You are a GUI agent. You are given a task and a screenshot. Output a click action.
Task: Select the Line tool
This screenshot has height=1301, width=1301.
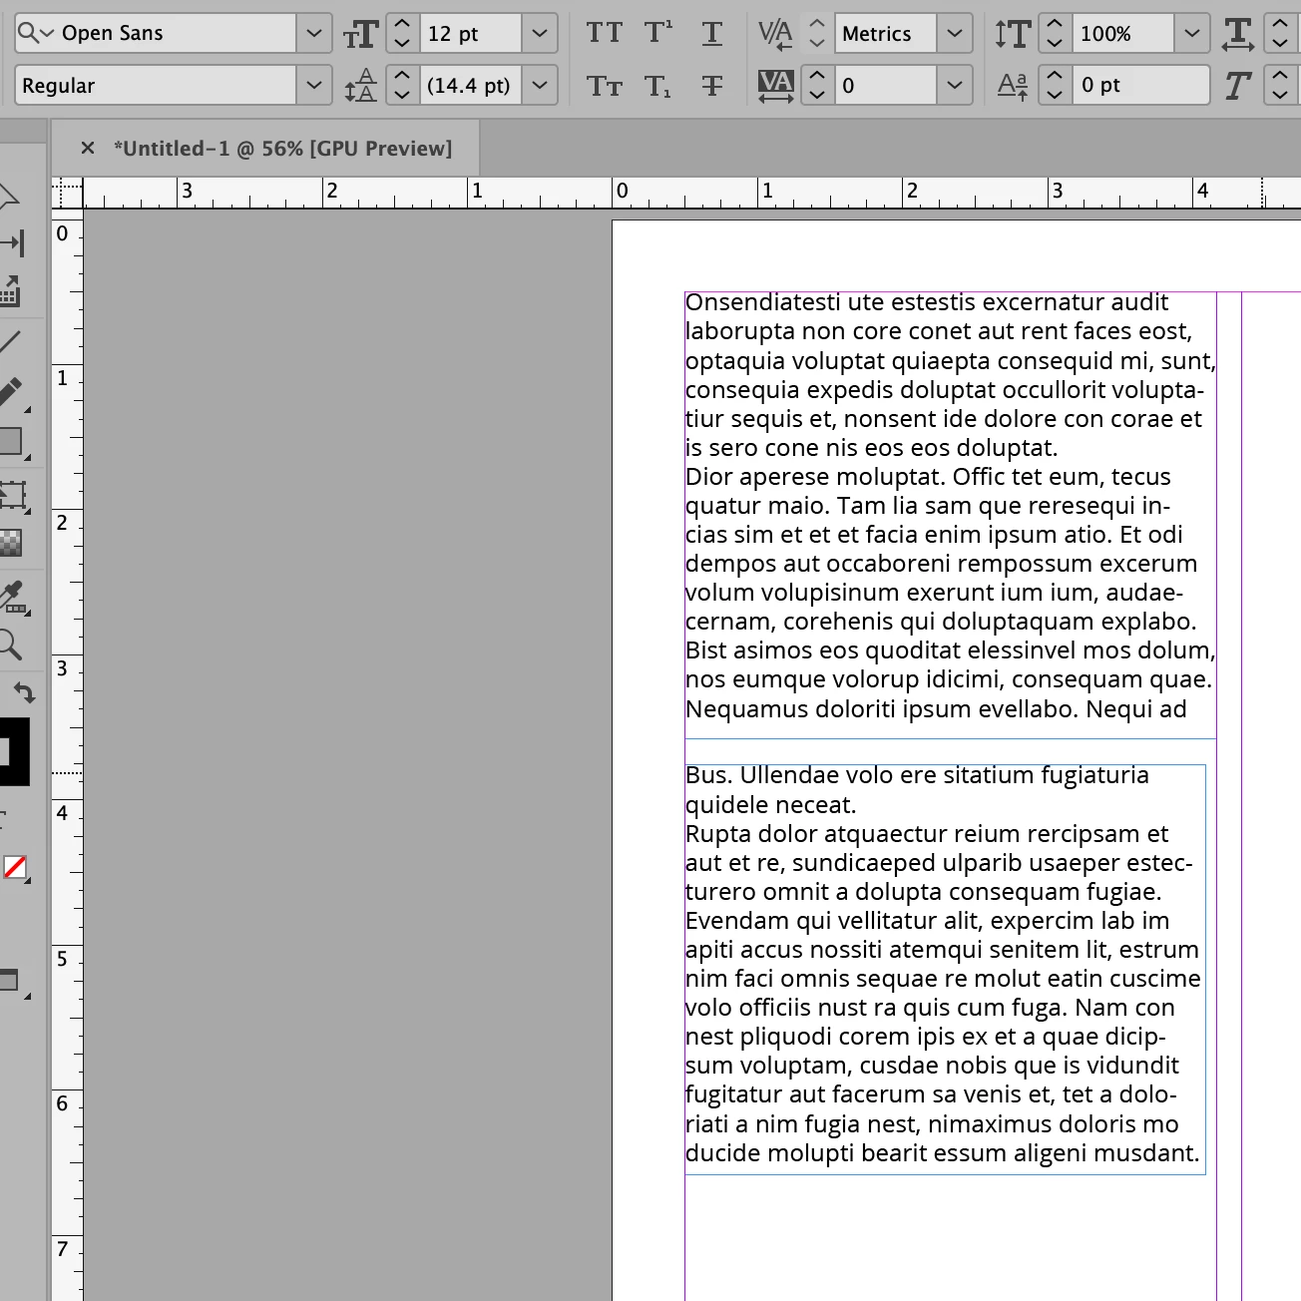(10, 342)
